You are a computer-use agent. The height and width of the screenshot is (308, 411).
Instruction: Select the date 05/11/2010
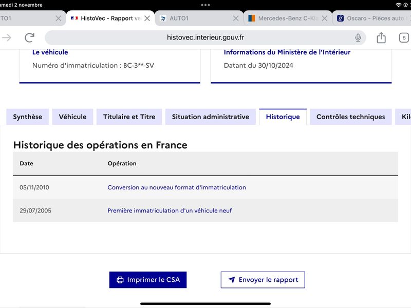click(x=34, y=187)
